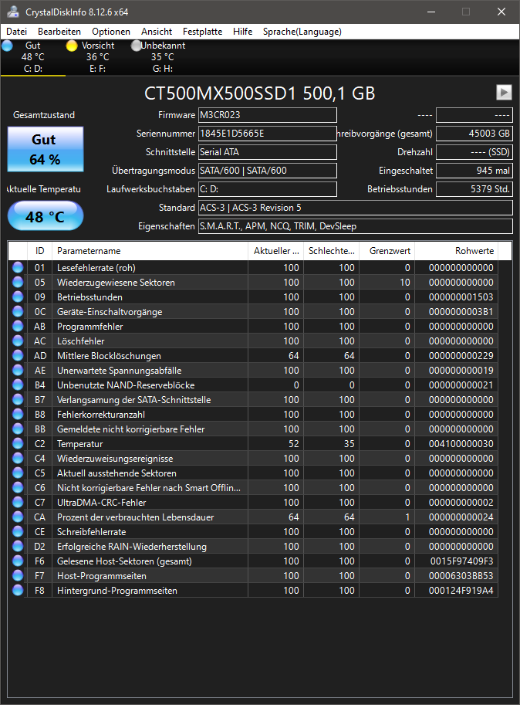Click raw value 0015F97409F3
Screen dimensions: 520x705
click(461, 561)
